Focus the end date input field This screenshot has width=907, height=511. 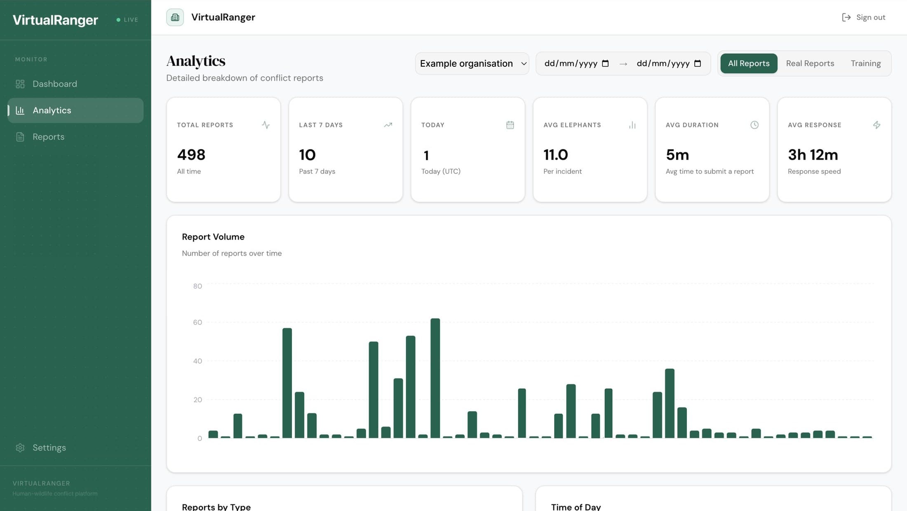point(669,63)
